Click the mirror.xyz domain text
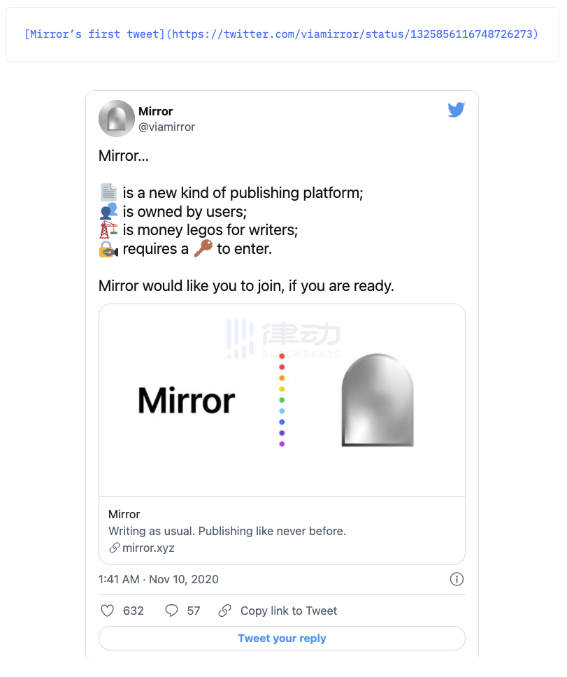The height and width of the screenshot is (677, 567). (148, 548)
